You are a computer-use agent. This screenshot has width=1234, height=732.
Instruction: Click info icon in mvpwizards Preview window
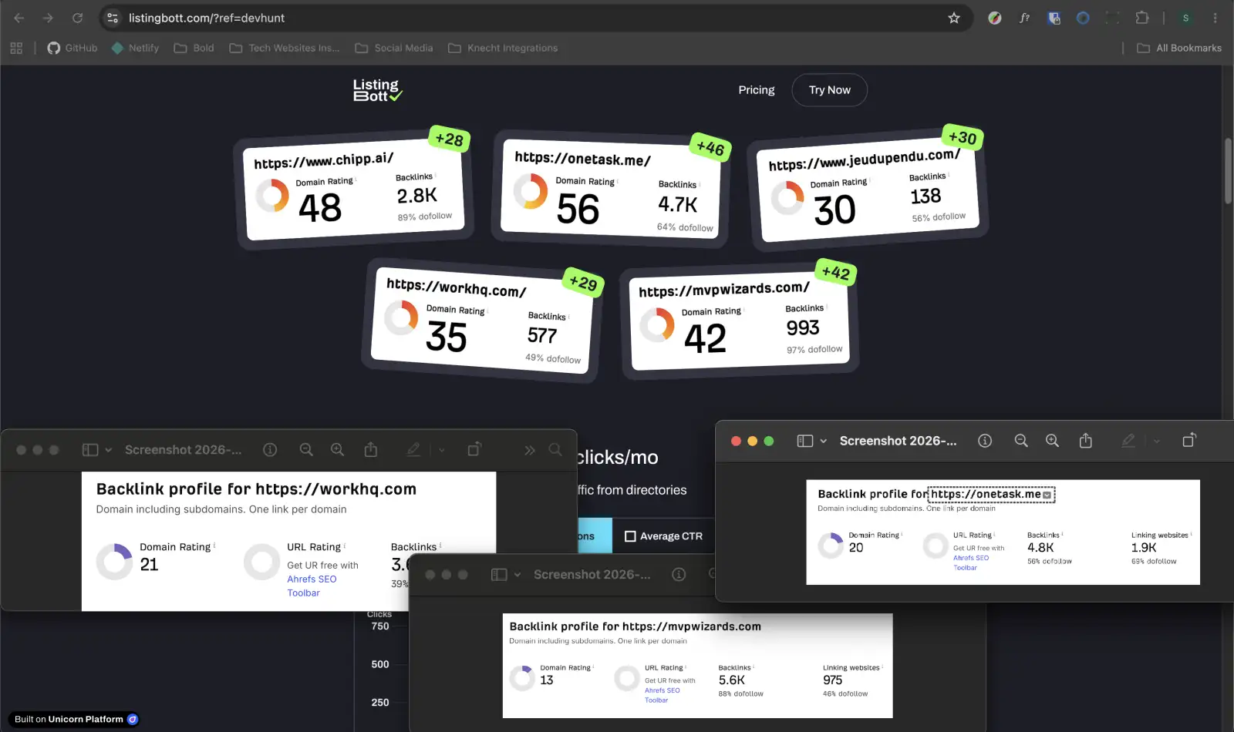tap(679, 575)
